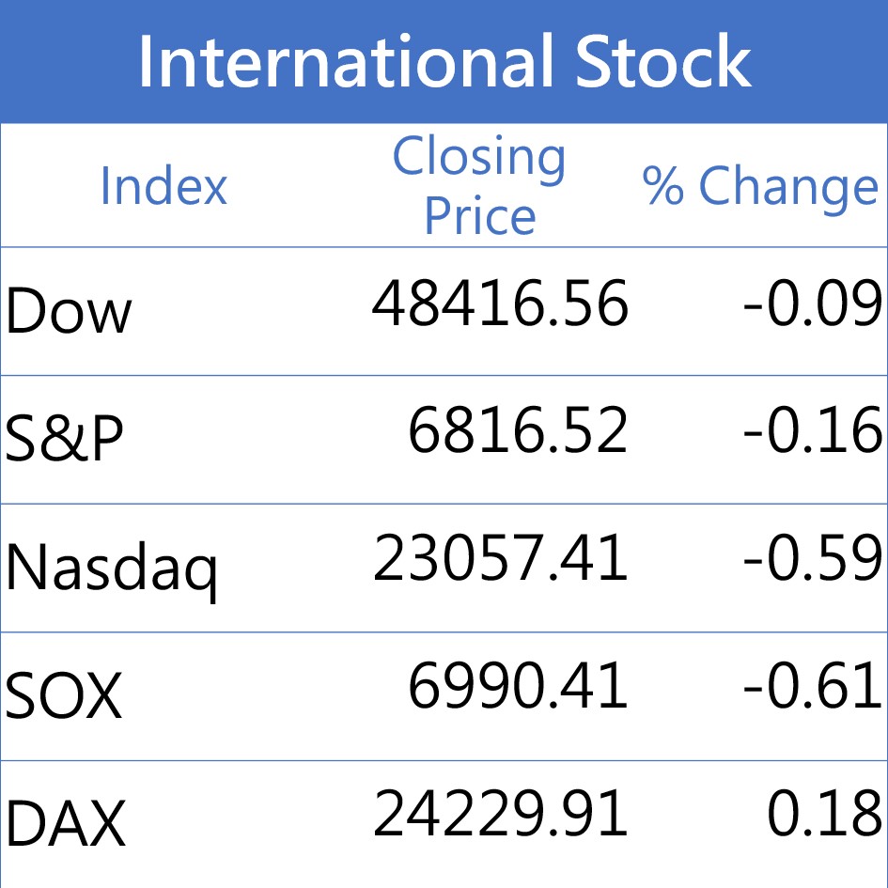Click the DAX change value 0.18

pos(824,815)
